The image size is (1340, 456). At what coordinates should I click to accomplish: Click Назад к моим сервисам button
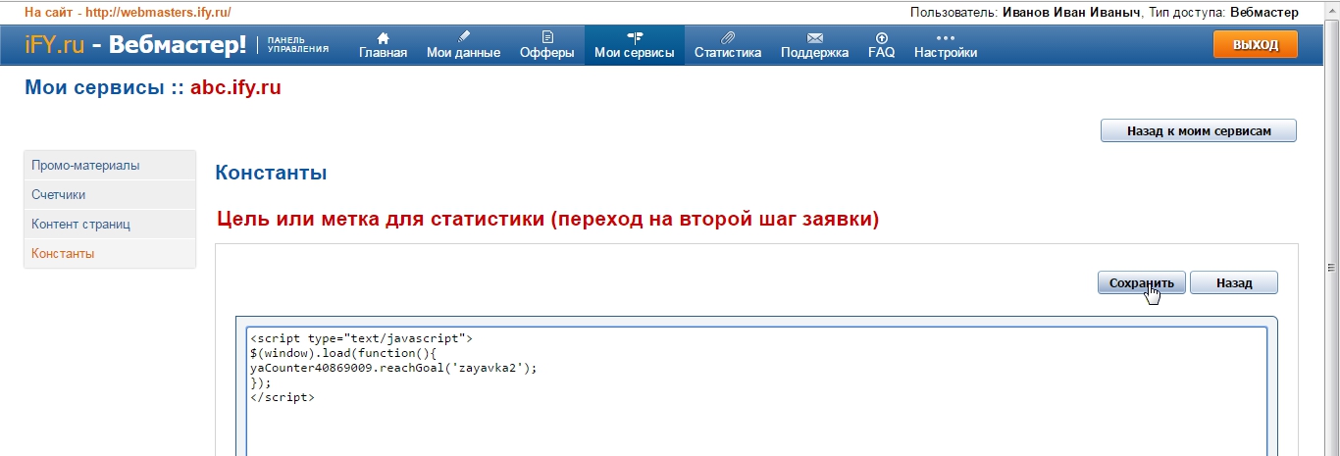tap(1198, 130)
